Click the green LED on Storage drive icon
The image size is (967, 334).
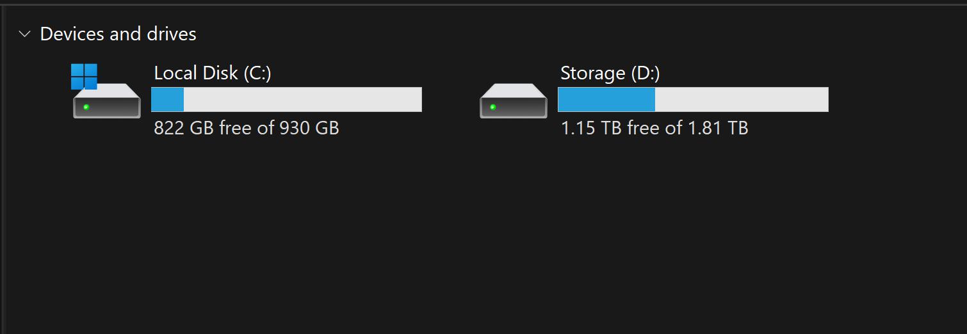tap(493, 107)
